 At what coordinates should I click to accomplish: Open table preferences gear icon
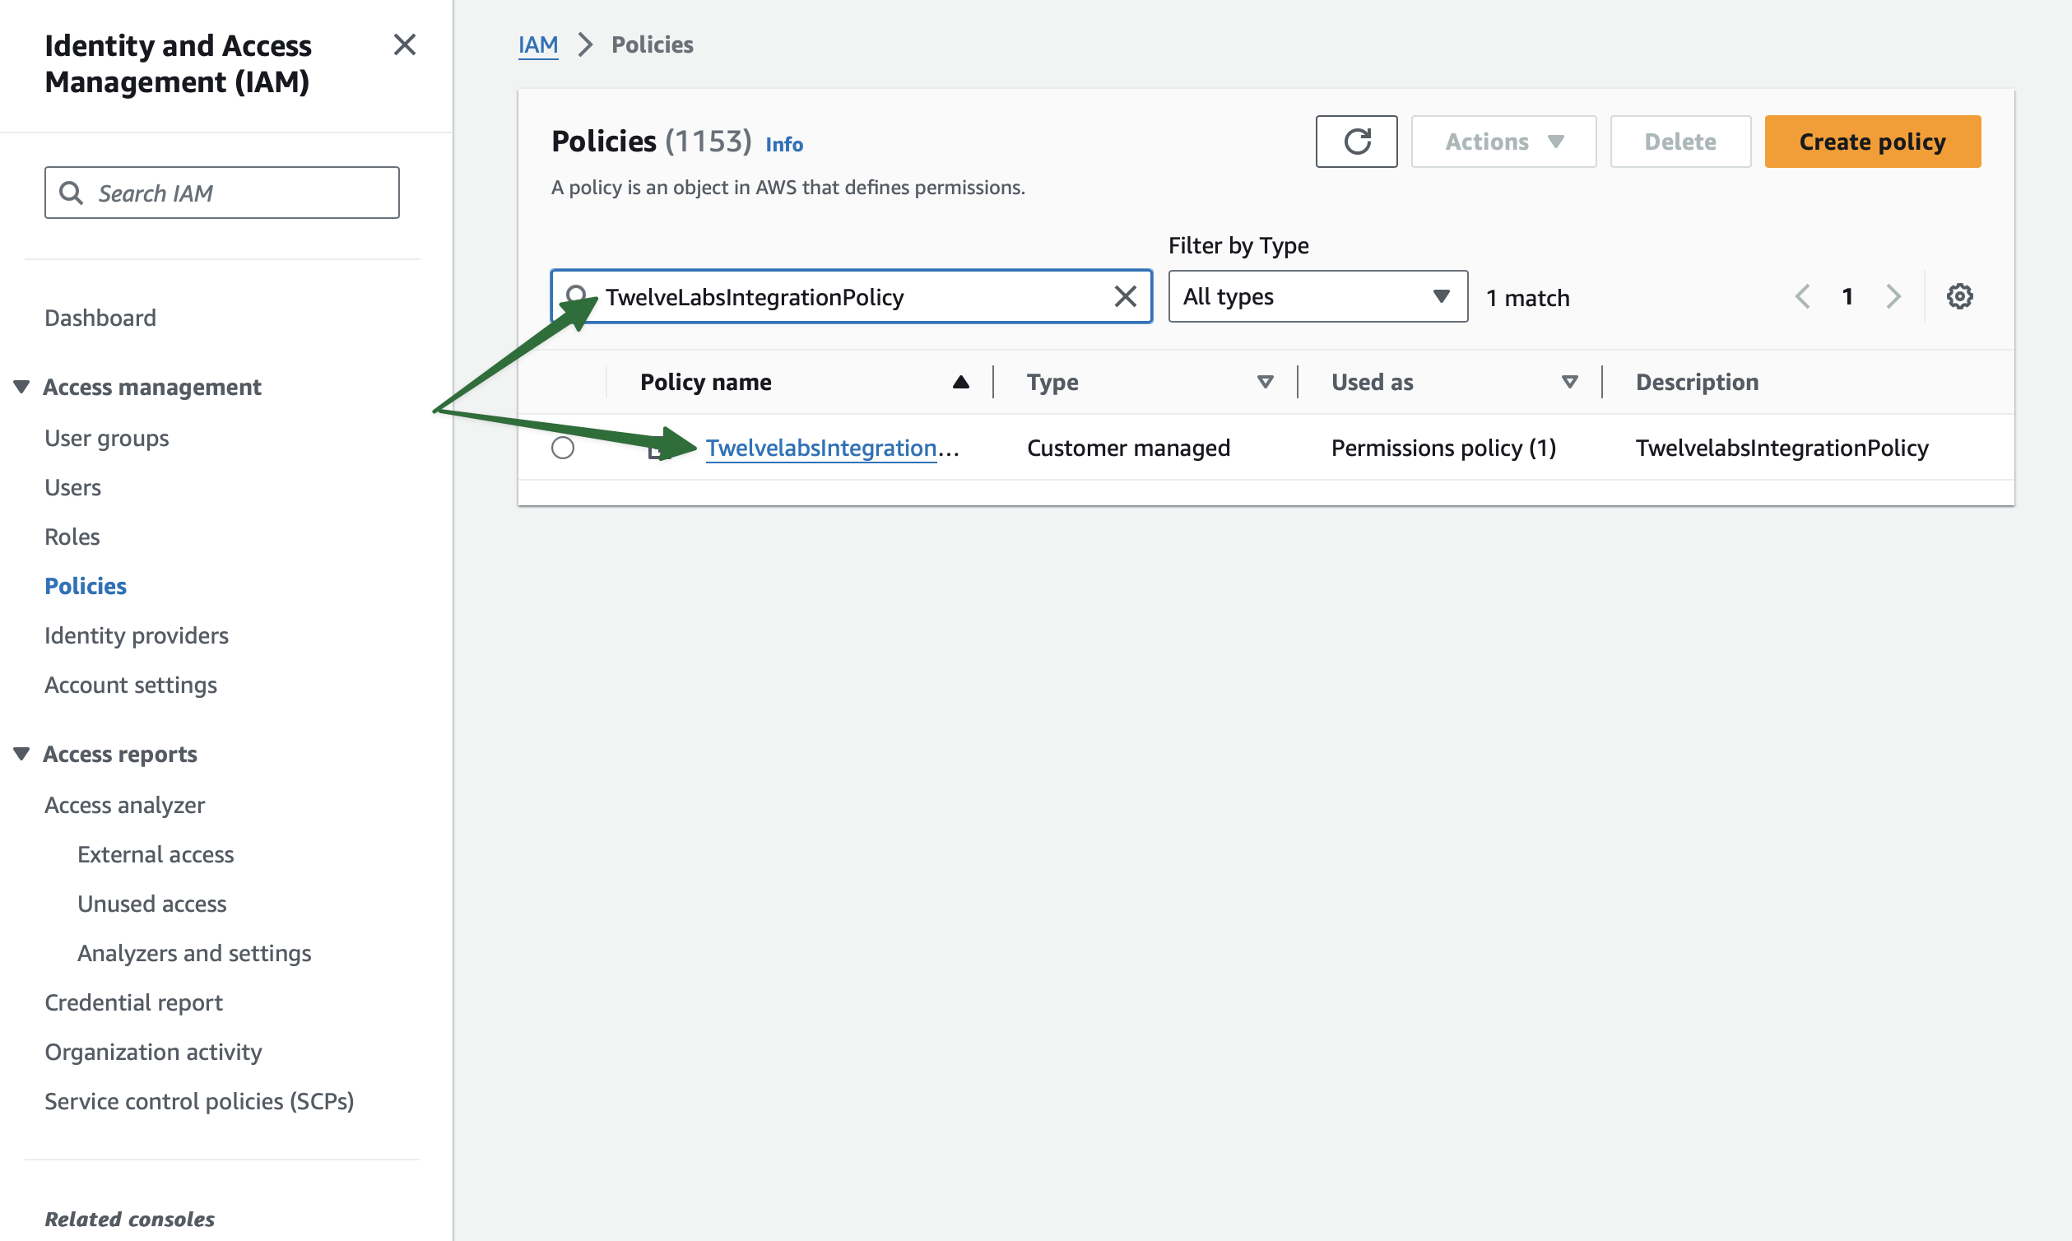point(1958,296)
